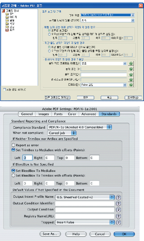Click confirm (확인) button in Korean dialog
This screenshot has height=241, width=144.
click(85, 98)
